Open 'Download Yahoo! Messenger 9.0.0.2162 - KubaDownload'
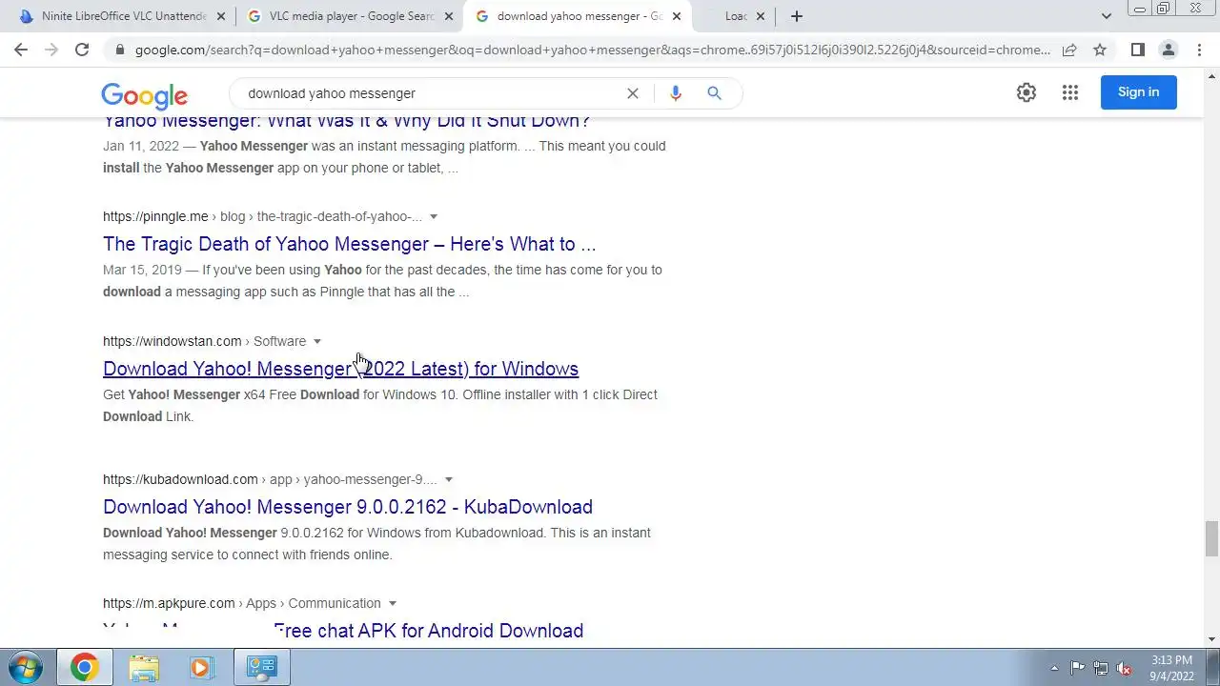Screen dimensions: 1220x686 (348, 507)
